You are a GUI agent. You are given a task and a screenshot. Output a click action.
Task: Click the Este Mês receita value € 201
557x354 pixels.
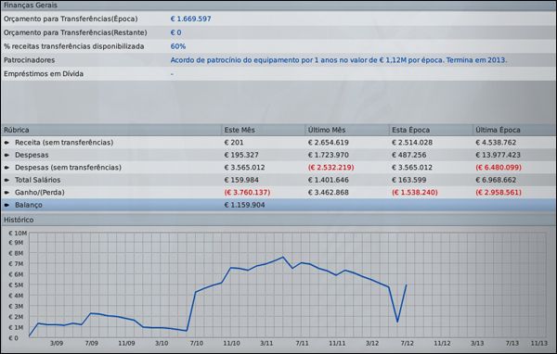pyautogui.click(x=234, y=143)
